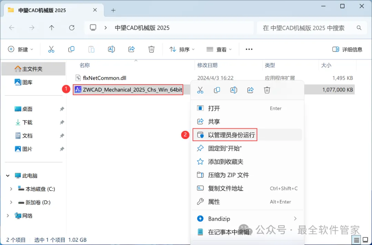Click the Paste icon in the toolbar
Screen dimensions: 372x245
(x=91, y=49)
